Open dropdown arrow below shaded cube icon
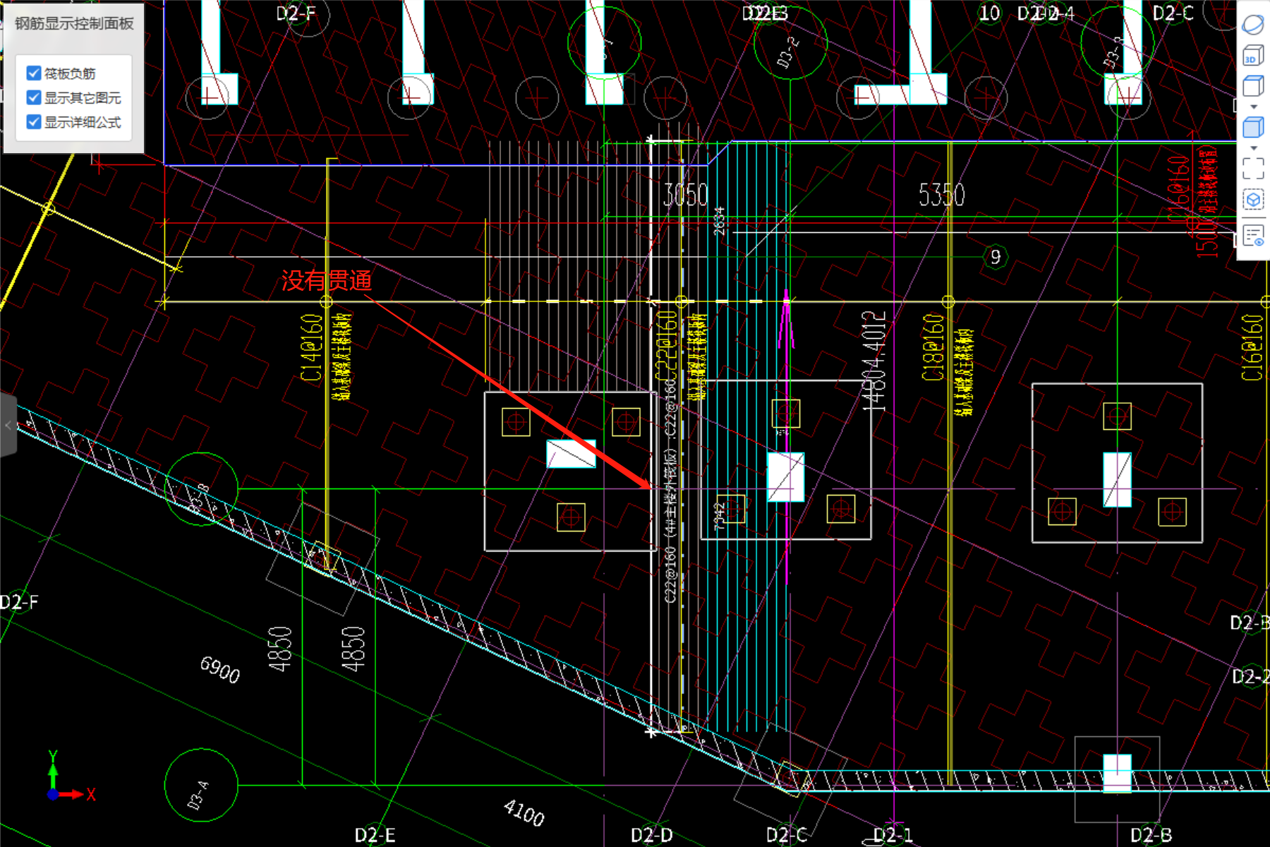This screenshot has width=1270, height=847. coord(1254,148)
